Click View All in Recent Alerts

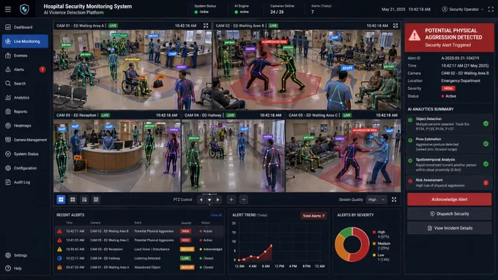216,215
